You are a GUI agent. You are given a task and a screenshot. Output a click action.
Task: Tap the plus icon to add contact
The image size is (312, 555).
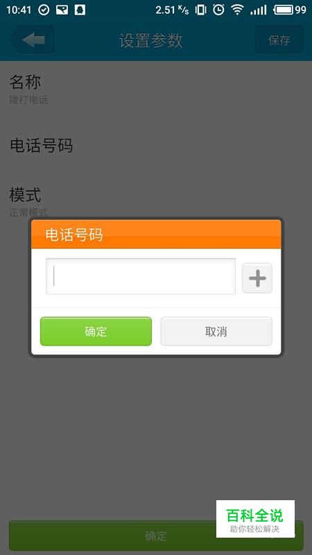(x=257, y=278)
